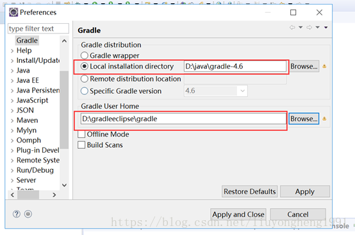Click the tree horizontal scrollbar thumb
The width and height of the screenshot is (355, 235).
(28, 195)
